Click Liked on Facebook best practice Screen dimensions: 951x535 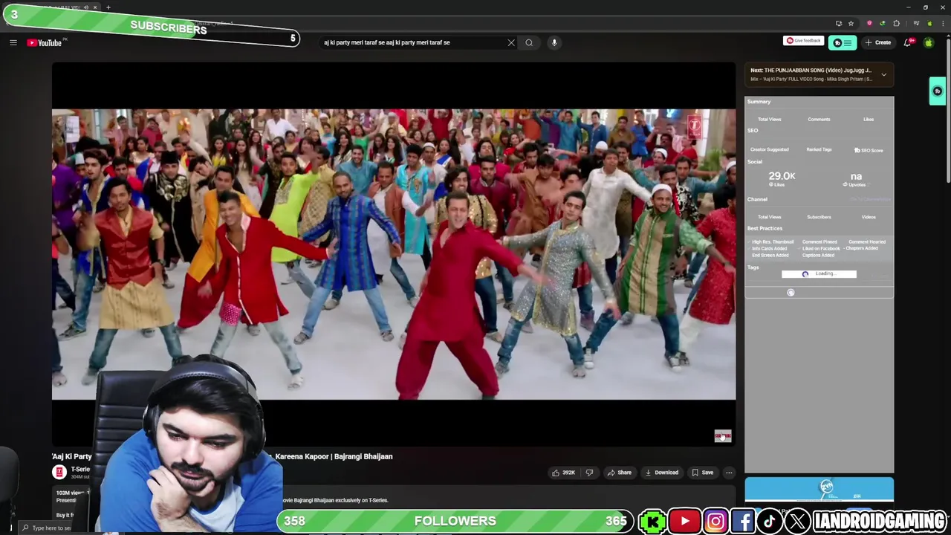pos(821,249)
